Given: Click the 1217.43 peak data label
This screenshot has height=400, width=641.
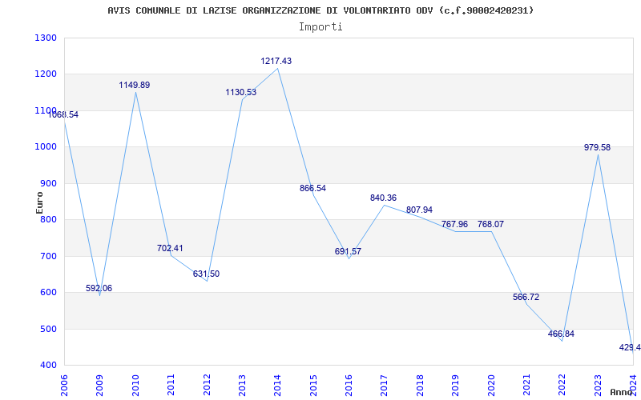Looking at the screenshot, I should point(276,62).
